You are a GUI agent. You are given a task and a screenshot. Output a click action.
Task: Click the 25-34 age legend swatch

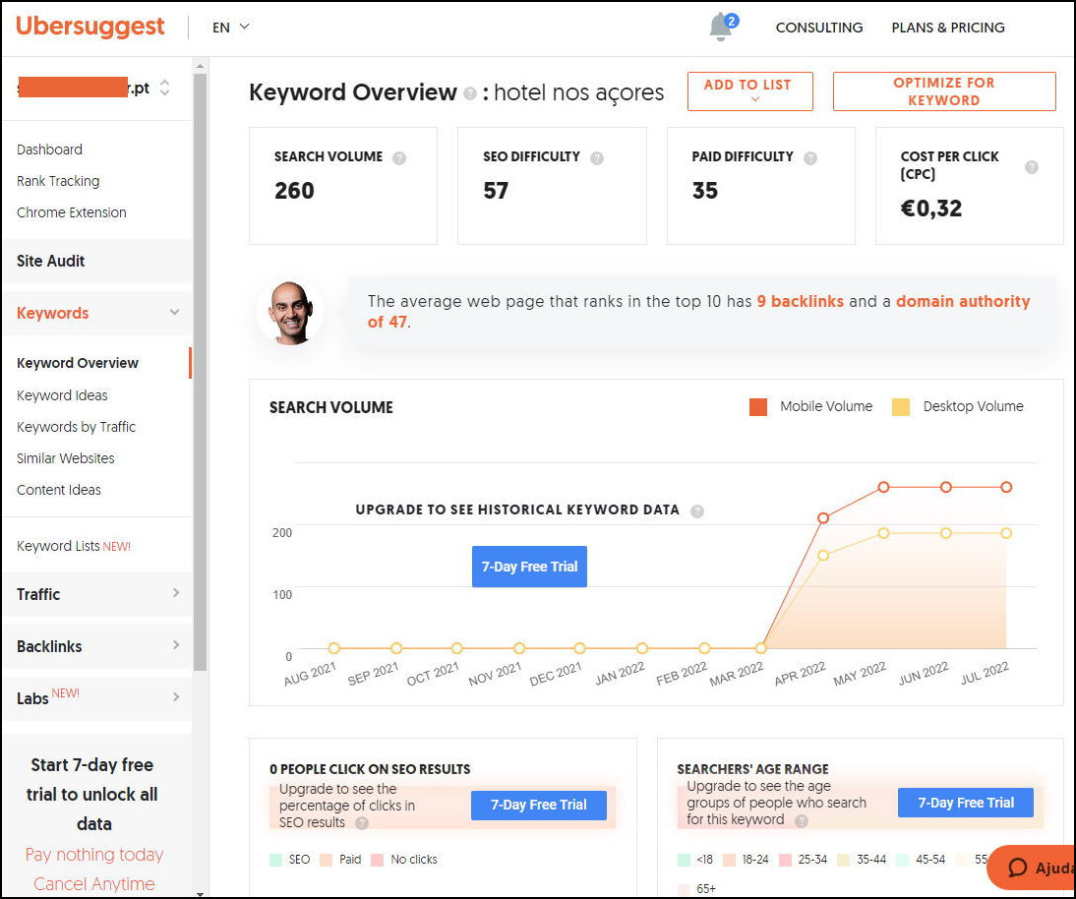[787, 860]
